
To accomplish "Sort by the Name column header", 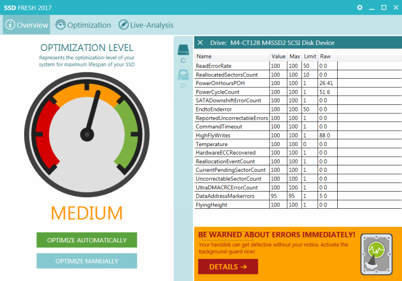I will (232, 56).
